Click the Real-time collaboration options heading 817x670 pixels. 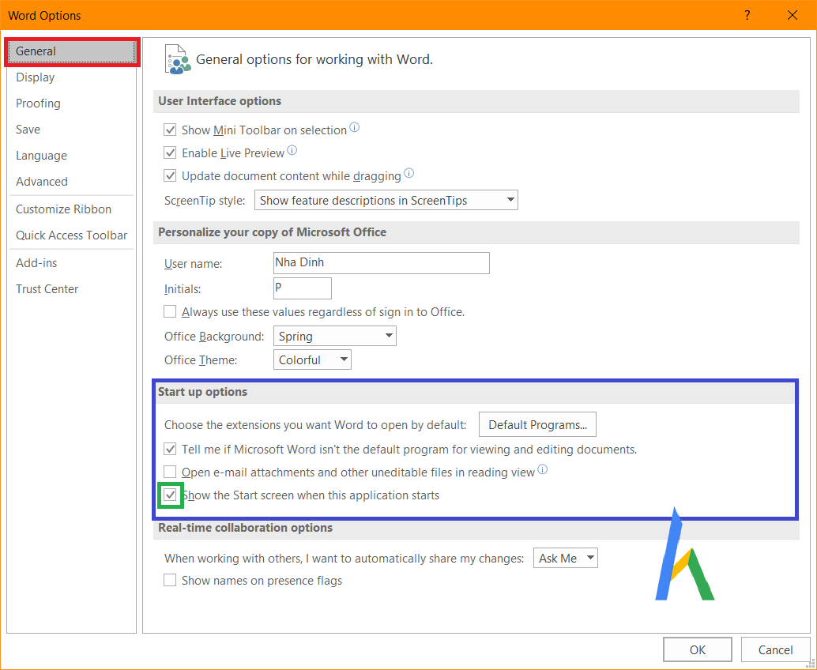tap(246, 528)
